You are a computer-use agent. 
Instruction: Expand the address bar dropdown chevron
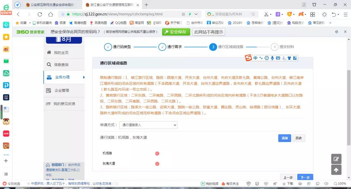coord(196,14)
